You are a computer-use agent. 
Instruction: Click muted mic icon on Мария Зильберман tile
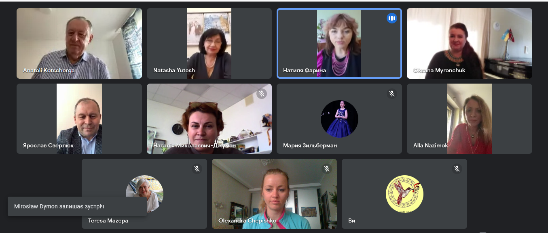point(391,94)
